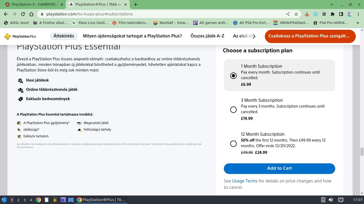Open the Film-kalendárium bookmark

coord(131,23)
